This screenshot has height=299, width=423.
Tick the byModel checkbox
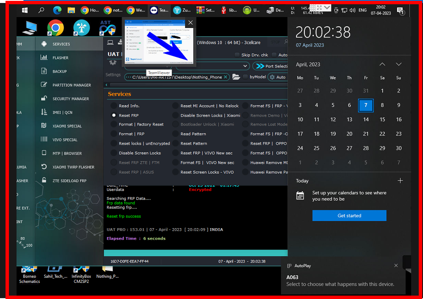tap(245, 77)
